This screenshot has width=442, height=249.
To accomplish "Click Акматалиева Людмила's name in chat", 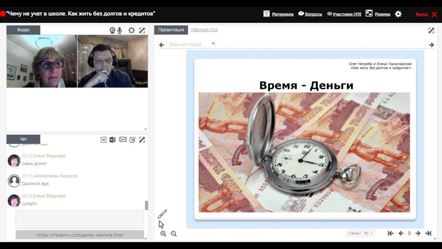I will 55,176.
